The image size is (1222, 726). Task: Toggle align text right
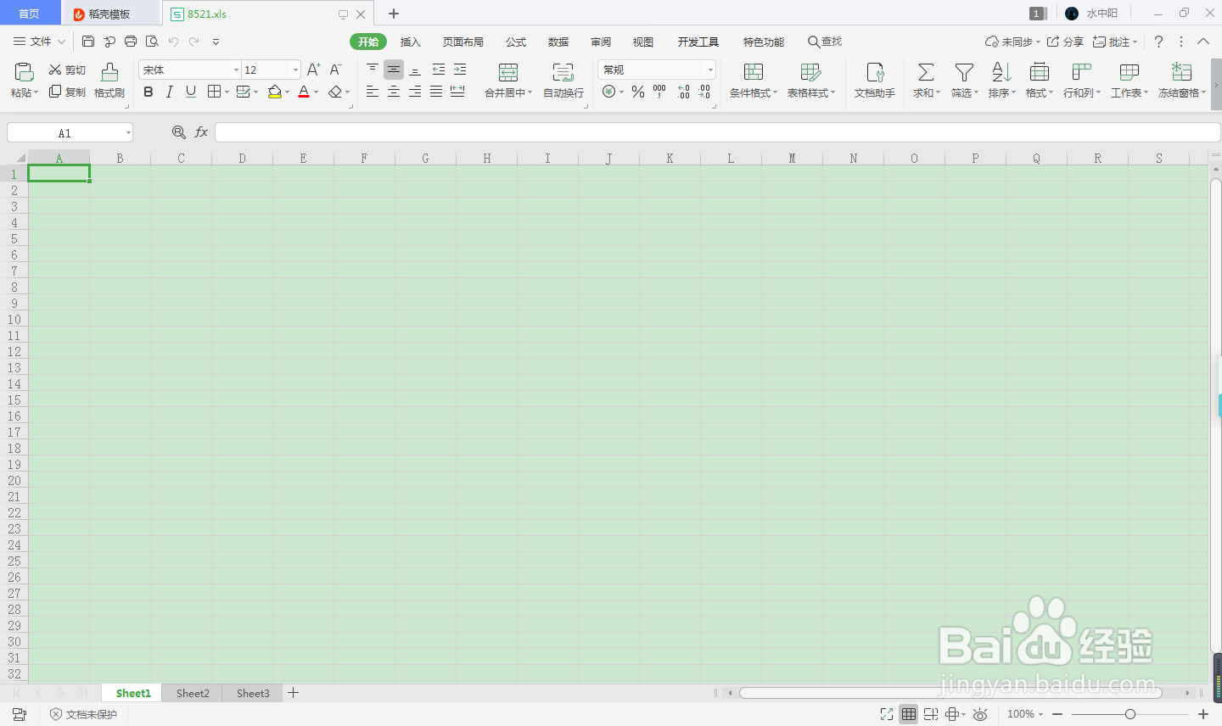(415, 92)
